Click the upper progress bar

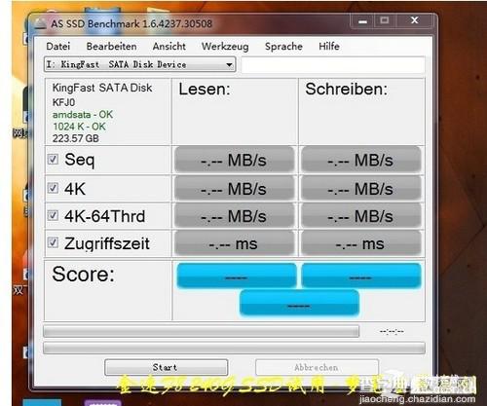(202, 331)
